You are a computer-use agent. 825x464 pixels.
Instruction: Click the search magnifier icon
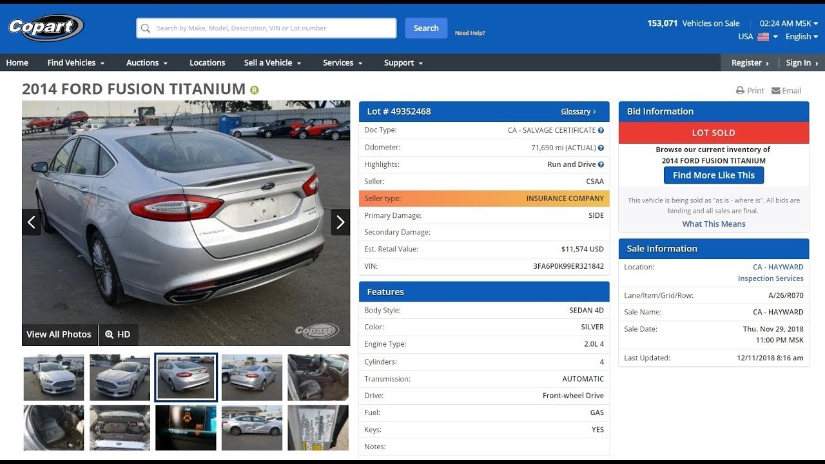pyautogui.click(x=146, y=28)
